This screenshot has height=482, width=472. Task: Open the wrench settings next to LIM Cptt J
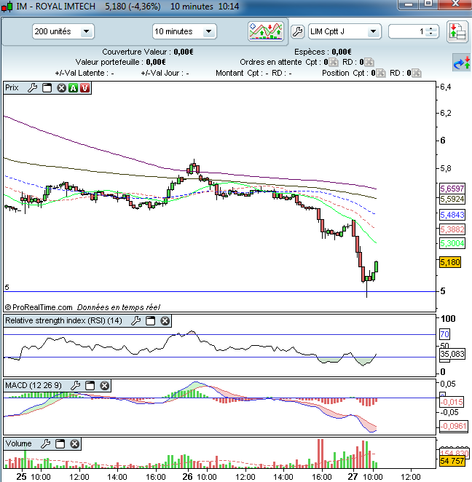pyautogui.click(x=297, y=31)
